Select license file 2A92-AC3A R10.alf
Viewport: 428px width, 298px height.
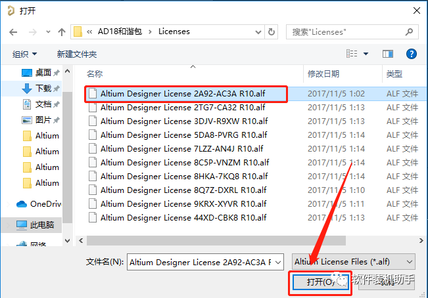pyautogui.click(x=183, y=94)
